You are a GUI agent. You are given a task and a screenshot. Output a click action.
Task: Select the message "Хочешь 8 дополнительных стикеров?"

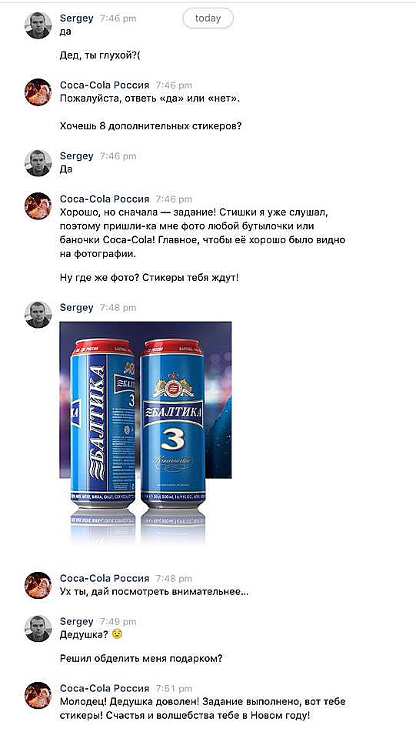[151, 126]
